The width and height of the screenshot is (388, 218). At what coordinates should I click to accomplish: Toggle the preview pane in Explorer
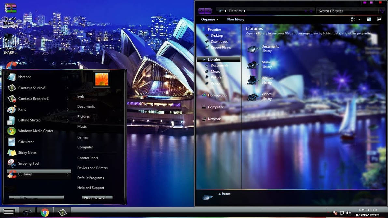coord(369,19)
